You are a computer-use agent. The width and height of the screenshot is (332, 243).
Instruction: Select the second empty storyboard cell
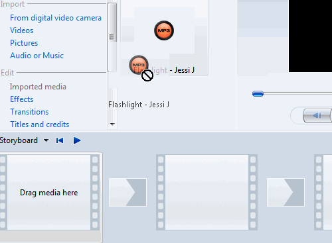(207, 192)
